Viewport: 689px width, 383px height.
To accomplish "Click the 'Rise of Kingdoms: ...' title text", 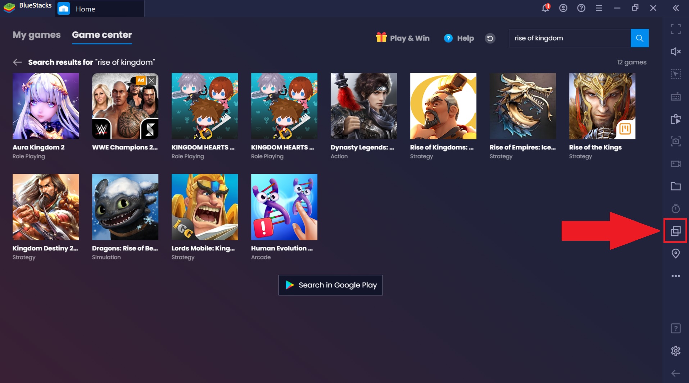I will pyautogui.click(x=442, y=147).
